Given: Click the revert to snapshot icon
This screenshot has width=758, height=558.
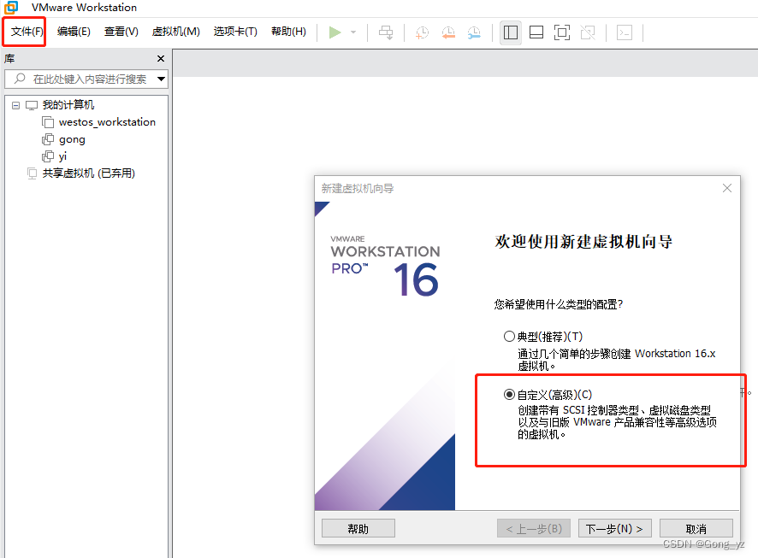Looking at the screenshot, I should [x=448, y=32].
